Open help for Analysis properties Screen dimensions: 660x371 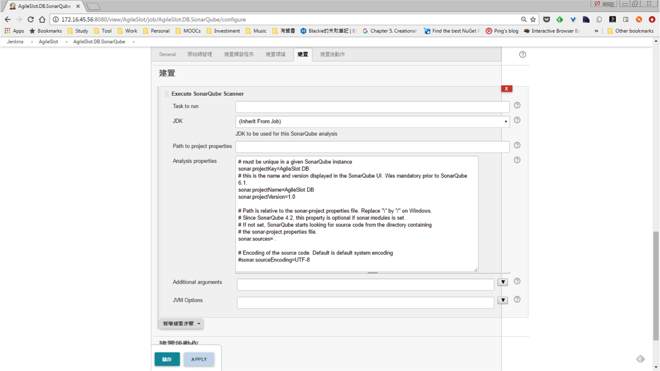click(x=517, y=160)
